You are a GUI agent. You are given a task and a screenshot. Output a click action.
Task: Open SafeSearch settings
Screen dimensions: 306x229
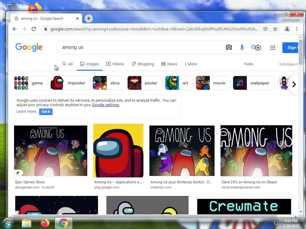(x=288, y=64)
